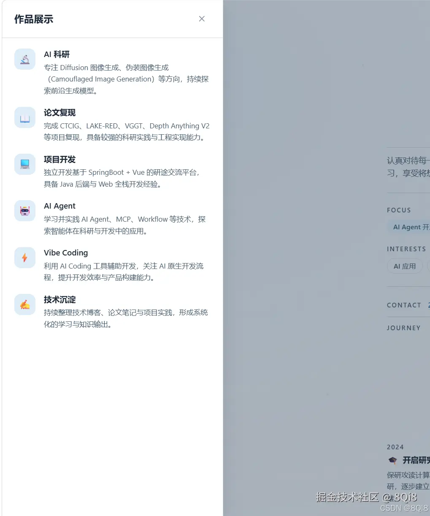Click the computer icon for 项目开发
Viewport: 430px width, 516px height.
(x=25, y=164)
